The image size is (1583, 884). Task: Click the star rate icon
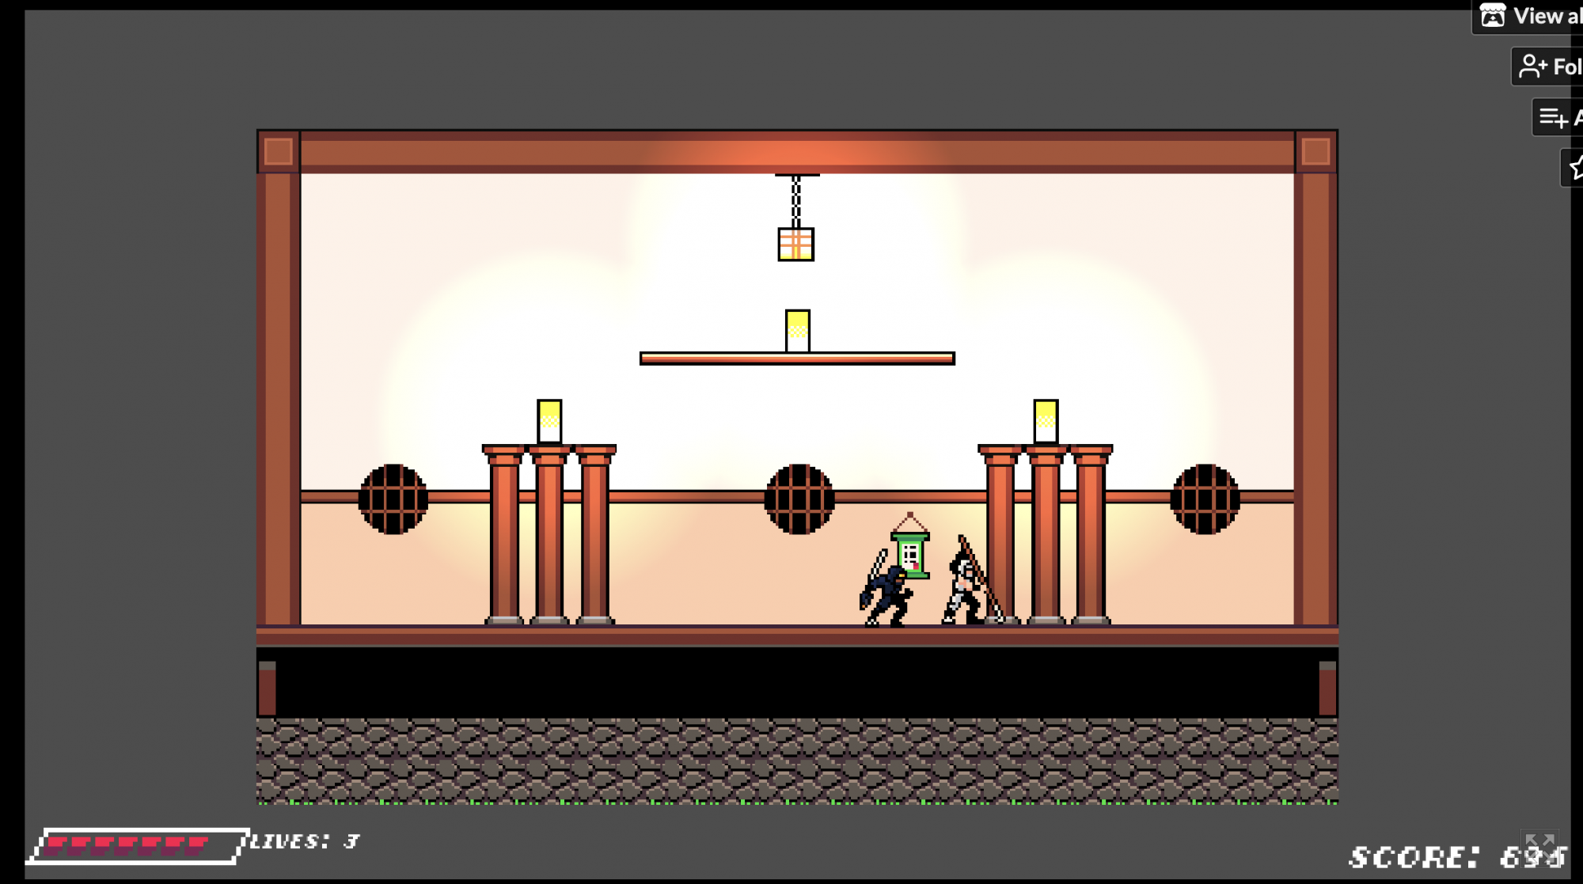click(x=1575, y=168)
